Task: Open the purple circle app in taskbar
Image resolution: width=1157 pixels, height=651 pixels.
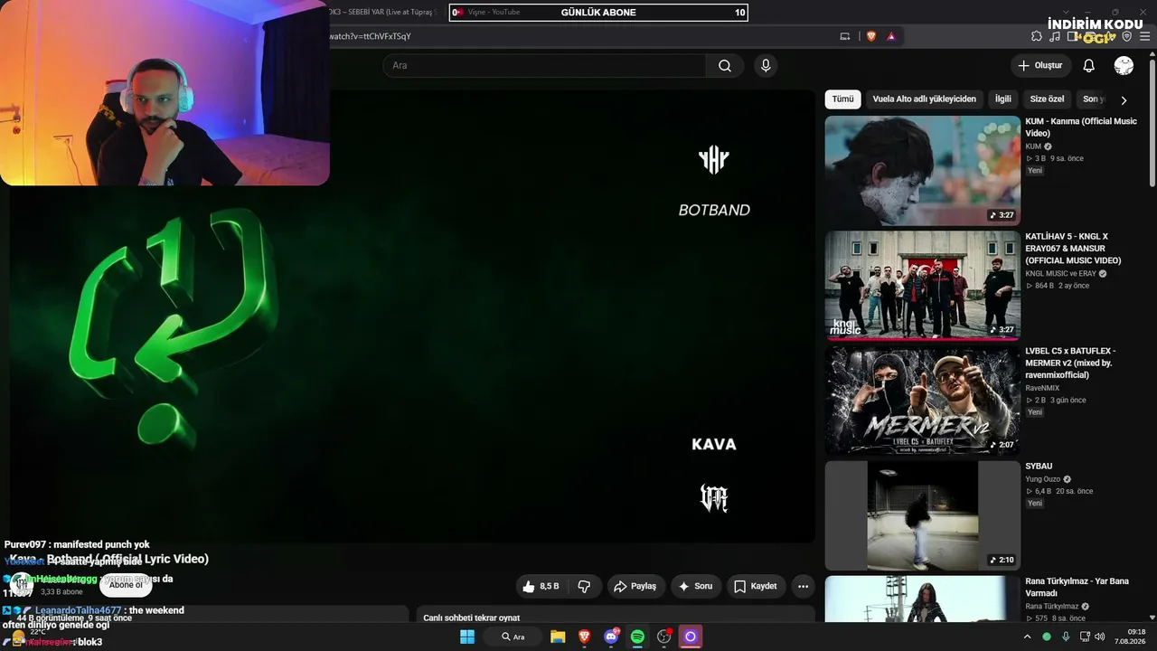Action: 691,637
